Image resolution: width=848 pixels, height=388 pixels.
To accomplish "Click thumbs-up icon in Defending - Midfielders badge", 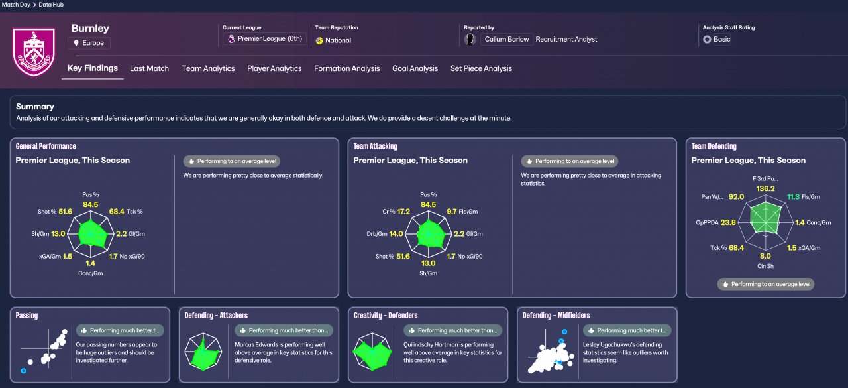I will point(591,330).
